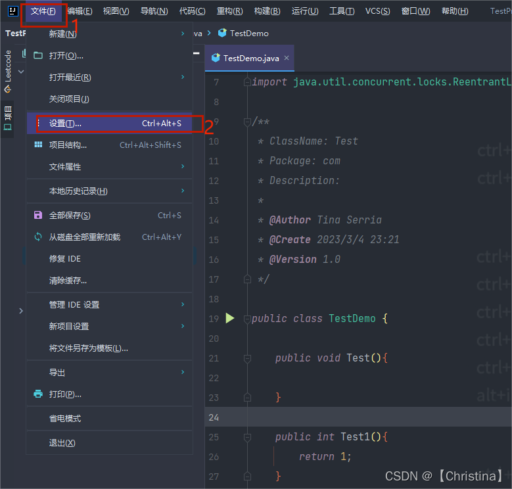Click the '@Author Tina Serria' comment line

pyautogui.click(x=319, y=220)
